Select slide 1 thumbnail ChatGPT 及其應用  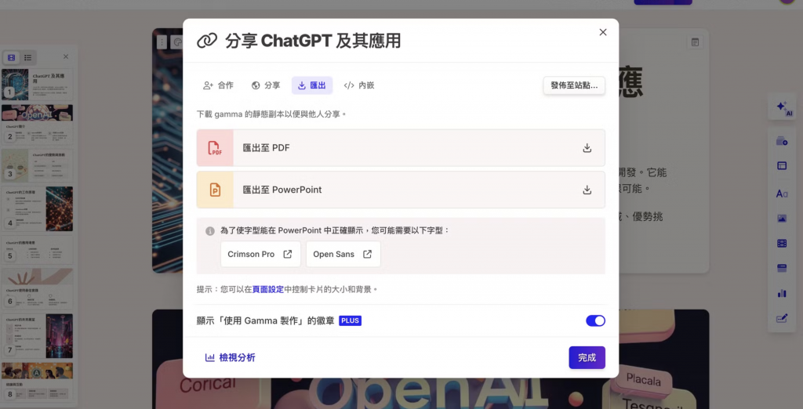(38, 85)
